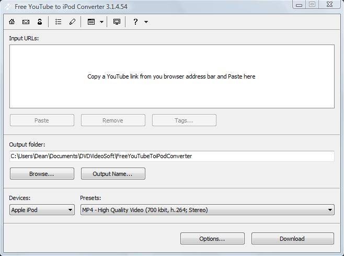
Task: Open the envelope mail icon
Action: click(26, 22)
